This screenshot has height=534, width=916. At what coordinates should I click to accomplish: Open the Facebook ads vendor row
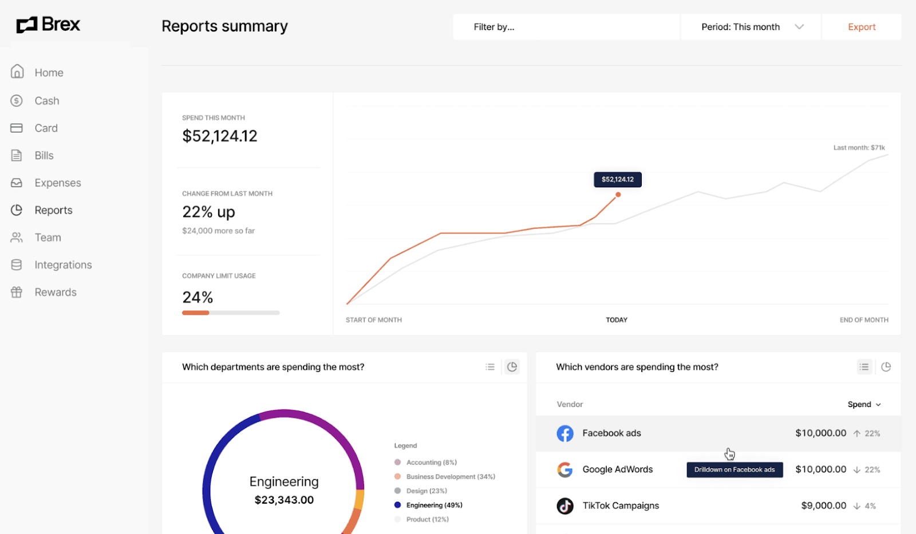click(x=718, y=433)
